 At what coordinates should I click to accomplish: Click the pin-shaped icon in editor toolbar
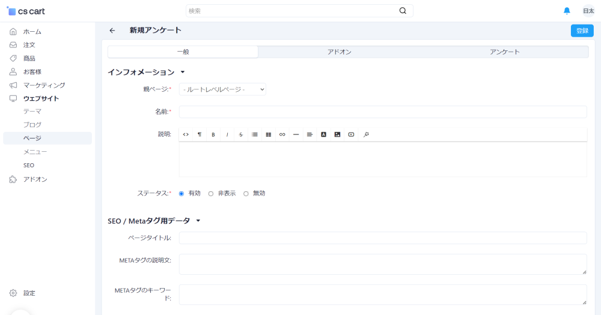[366, 134]
